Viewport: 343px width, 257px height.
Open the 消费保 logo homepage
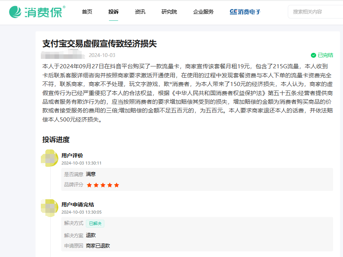[x=37, y=12]
